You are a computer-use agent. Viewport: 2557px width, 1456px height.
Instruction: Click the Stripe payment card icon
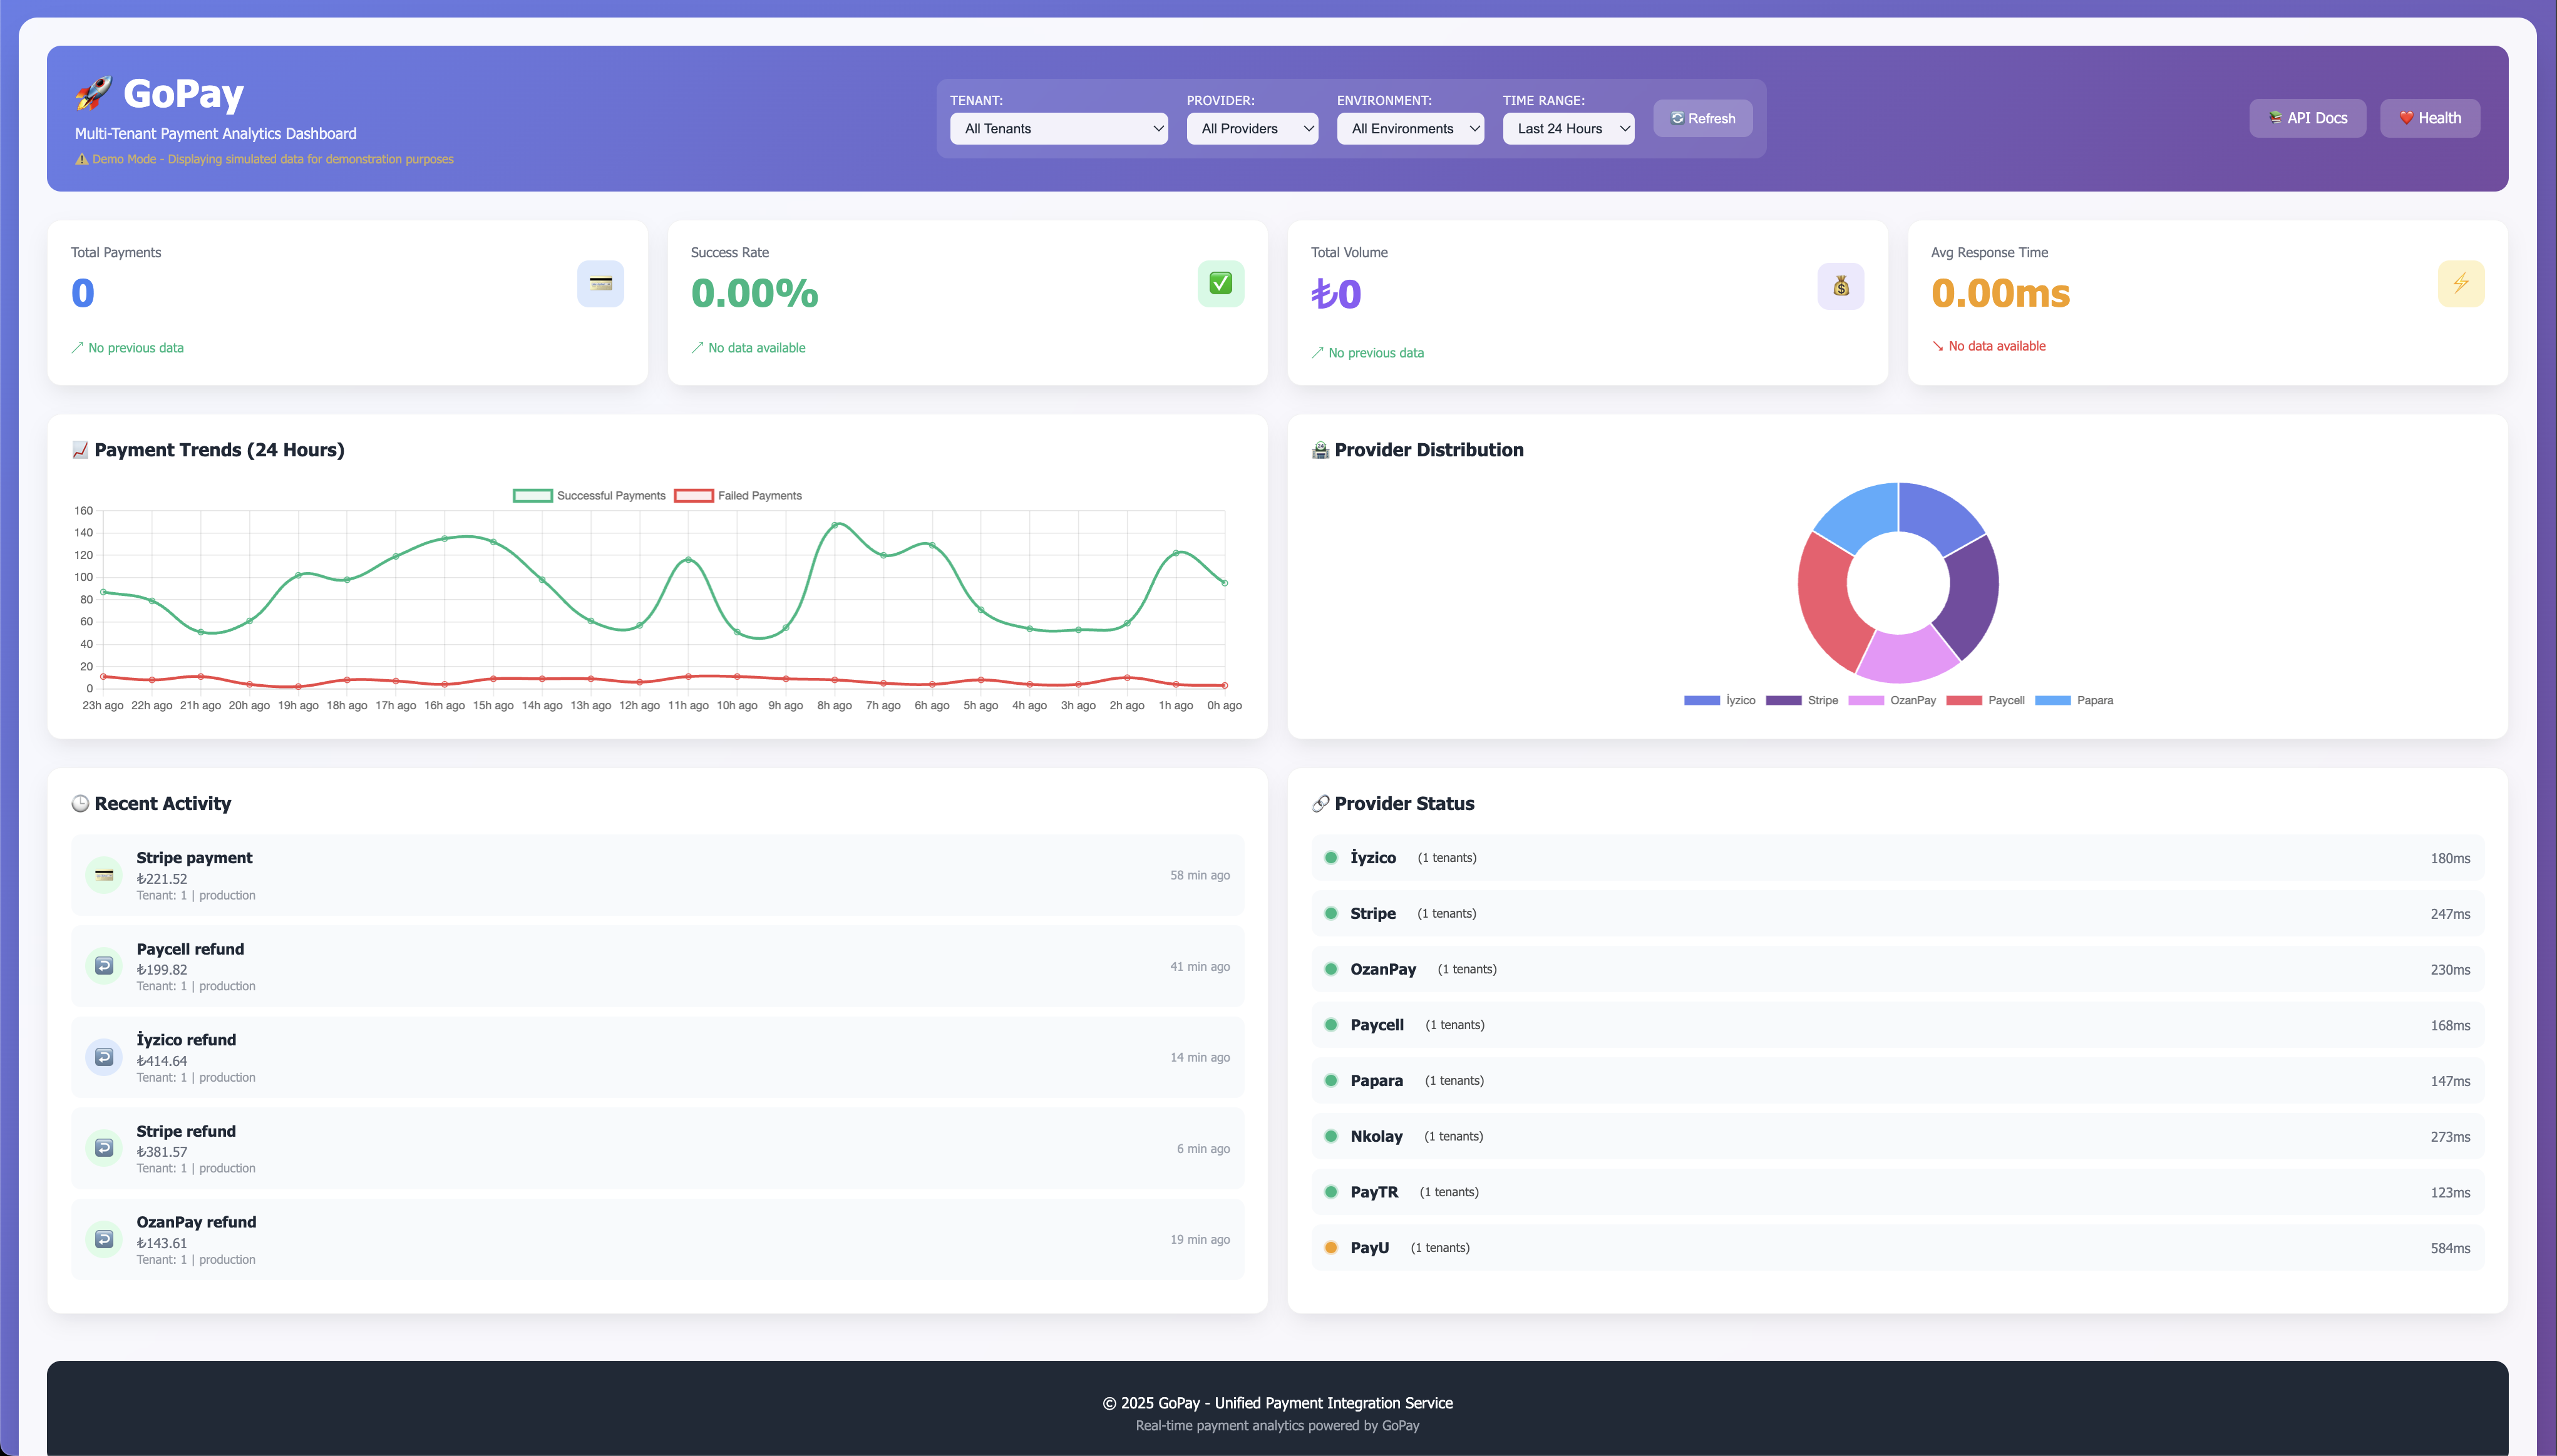104,875
